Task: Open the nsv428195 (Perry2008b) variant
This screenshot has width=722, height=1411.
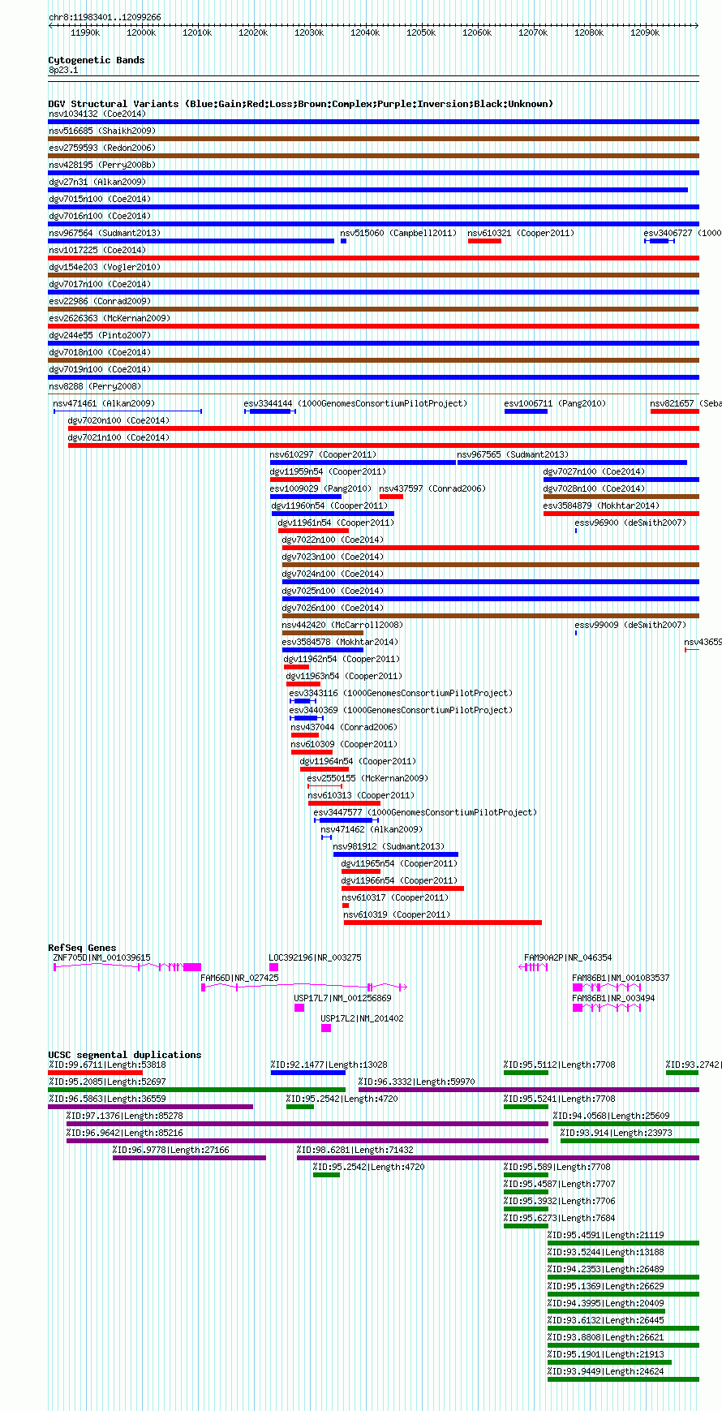Action: coord(102,165)
